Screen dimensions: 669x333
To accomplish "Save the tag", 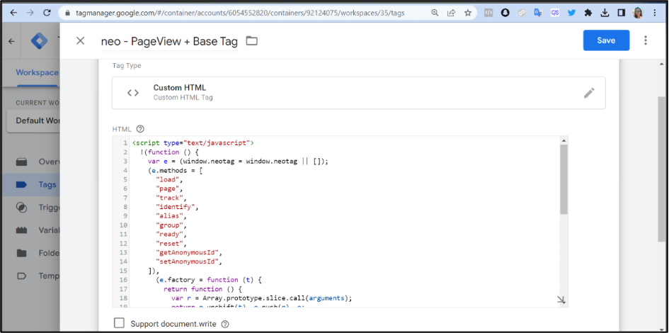I will coord(606,40).
